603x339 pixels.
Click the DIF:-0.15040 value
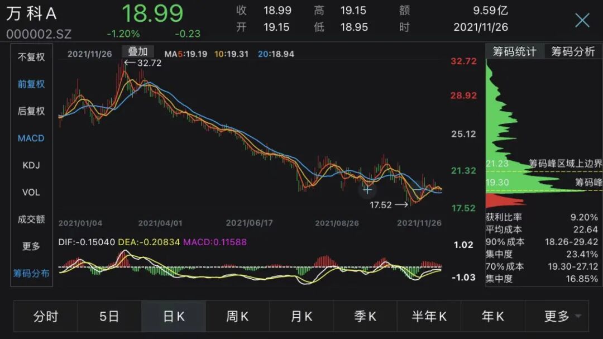click(x=87, y=242)
